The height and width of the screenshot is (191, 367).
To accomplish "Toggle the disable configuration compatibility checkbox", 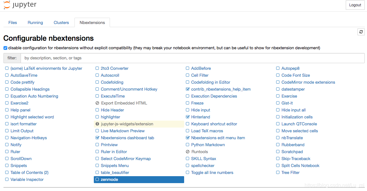I will coord(5,48).
